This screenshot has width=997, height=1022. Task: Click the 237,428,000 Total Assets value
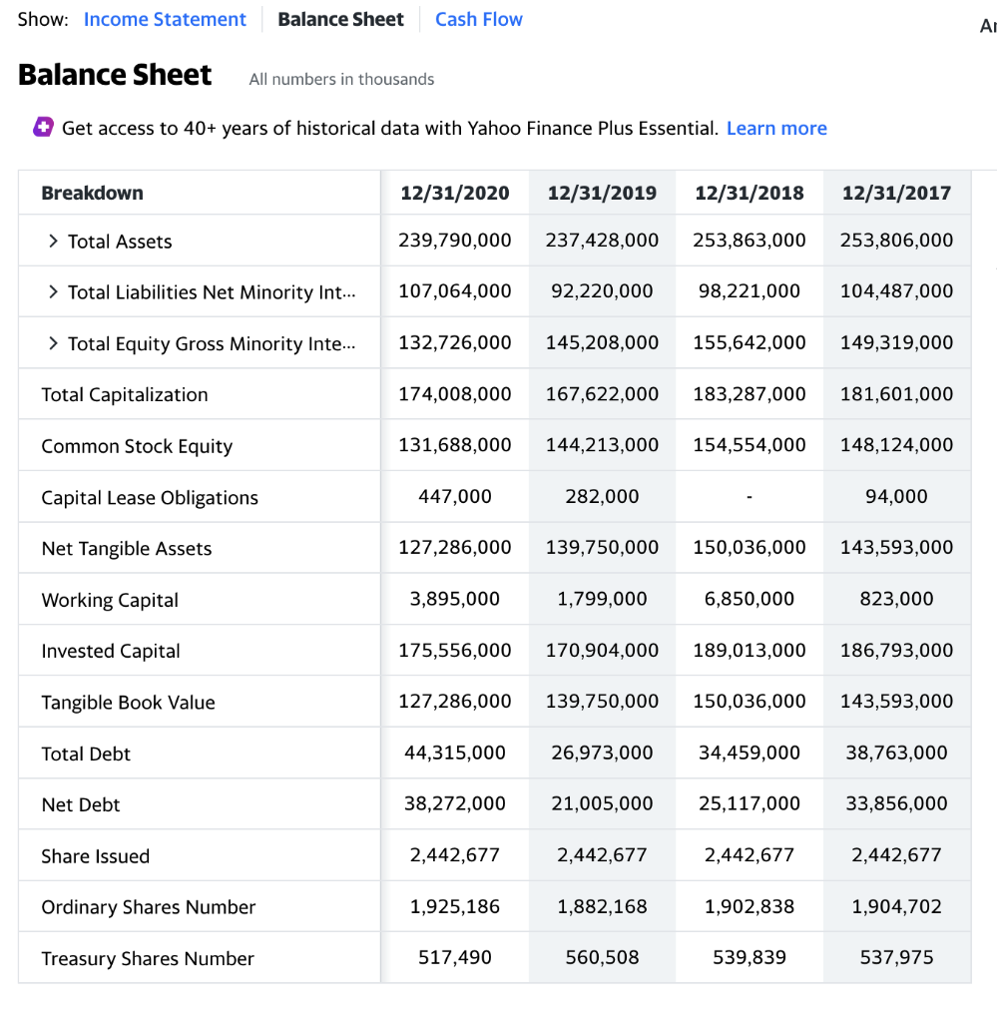602,241
